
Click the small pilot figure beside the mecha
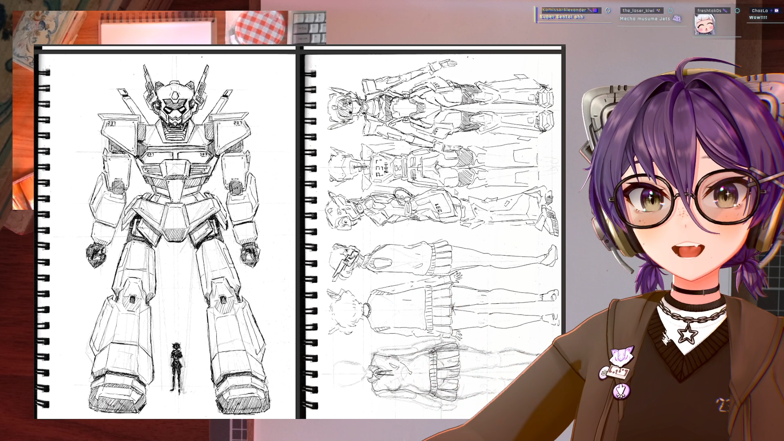tap(176, 367)
